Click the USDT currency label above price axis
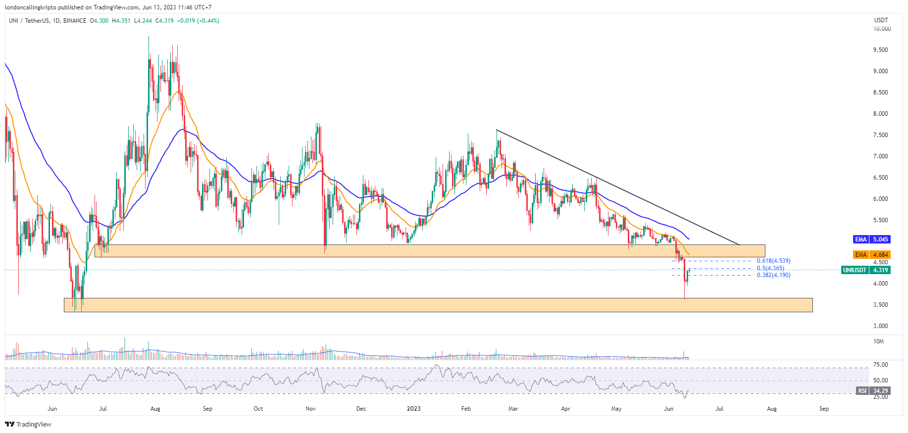The image size is (908, 433). click(881, 20)
